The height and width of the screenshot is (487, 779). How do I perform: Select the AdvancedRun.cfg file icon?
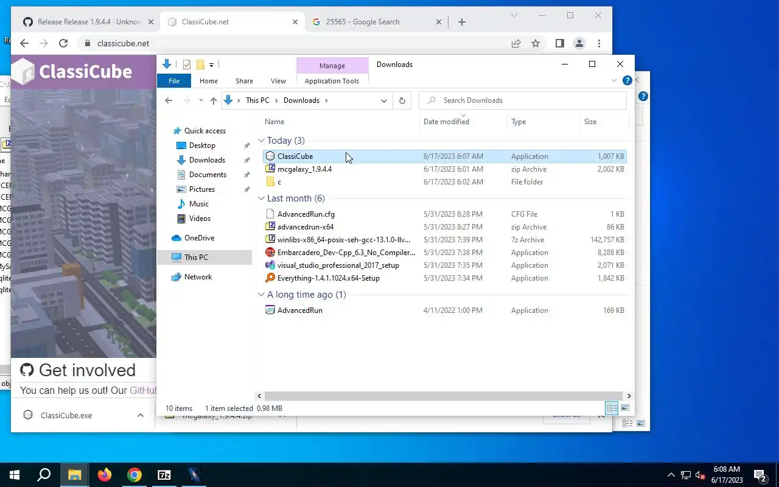point(270,214)
